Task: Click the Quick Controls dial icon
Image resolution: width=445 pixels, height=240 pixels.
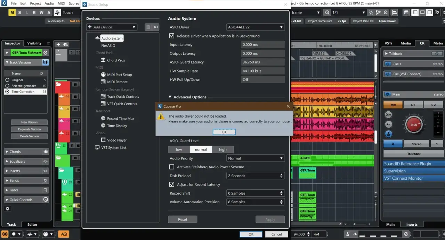Action: 46,200
